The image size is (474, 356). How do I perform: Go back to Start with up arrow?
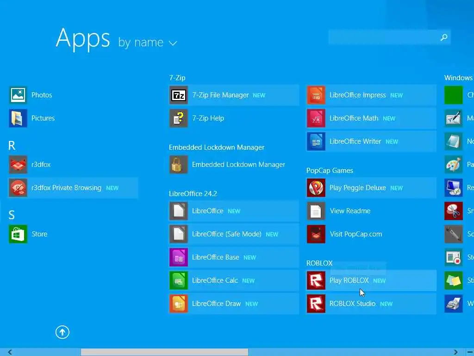click(62, 332)
